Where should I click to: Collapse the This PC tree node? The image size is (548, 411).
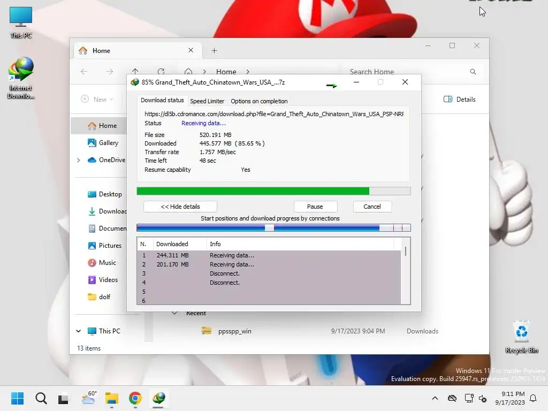coord(79,331)
